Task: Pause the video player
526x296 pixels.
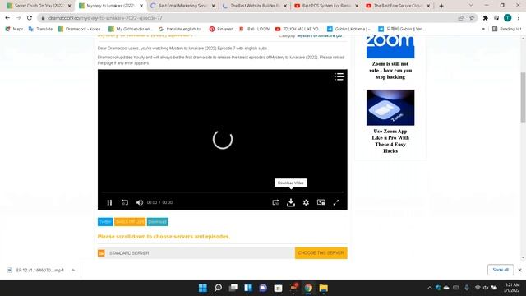Action: 109,202
